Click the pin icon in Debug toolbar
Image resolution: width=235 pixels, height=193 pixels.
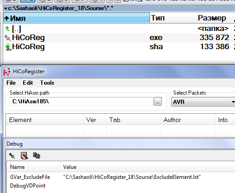(12, 156)
